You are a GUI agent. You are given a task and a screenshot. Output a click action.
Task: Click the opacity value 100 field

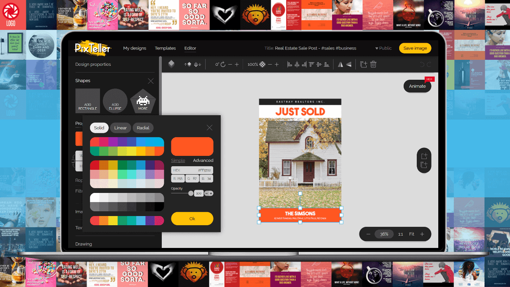coord(198,193)
